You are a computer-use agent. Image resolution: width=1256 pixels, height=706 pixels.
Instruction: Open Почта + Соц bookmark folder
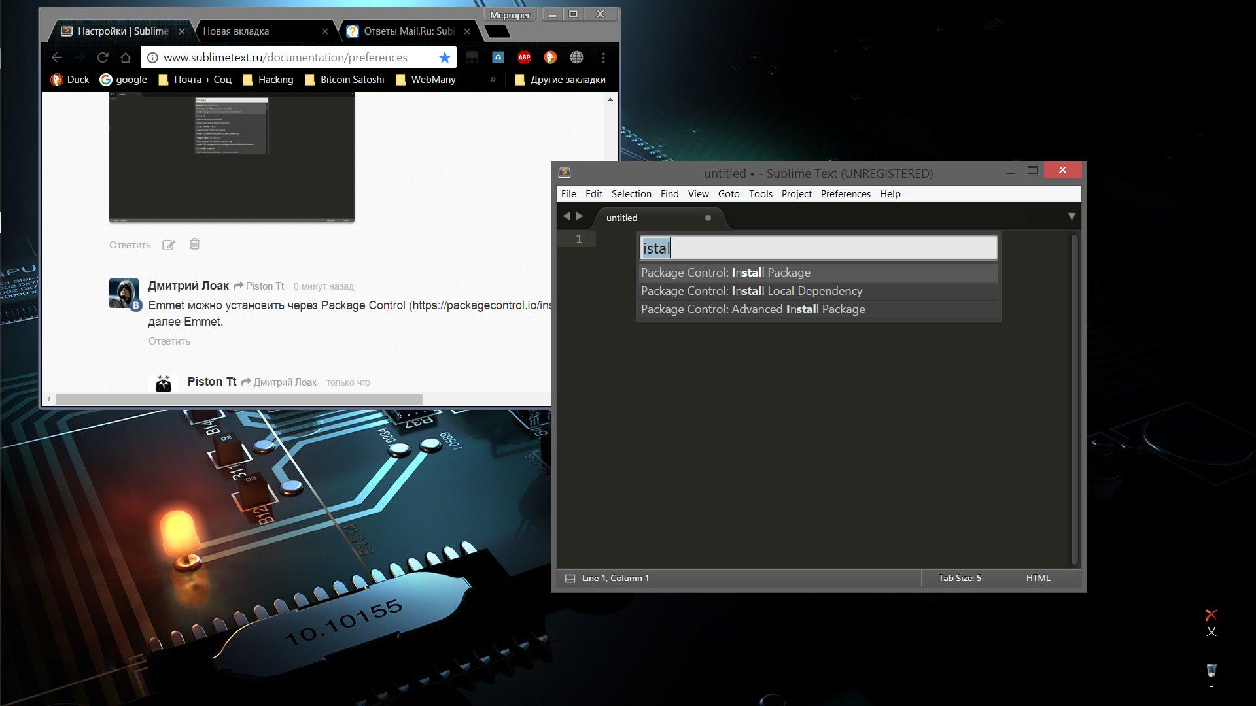195,80
